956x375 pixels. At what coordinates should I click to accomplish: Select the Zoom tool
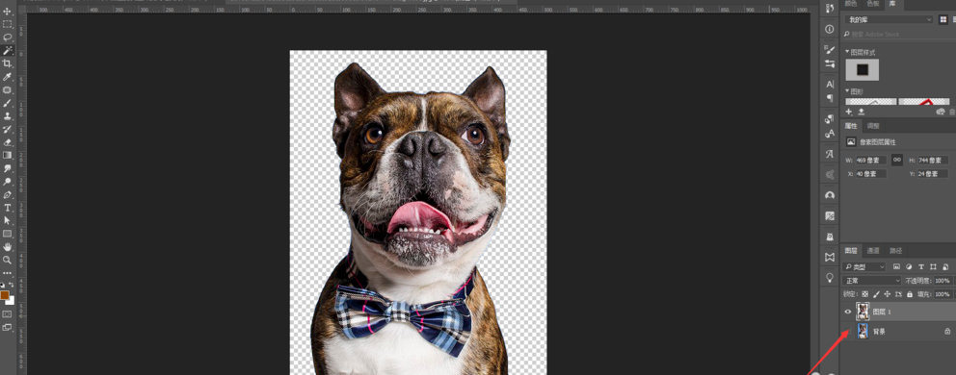8,260
